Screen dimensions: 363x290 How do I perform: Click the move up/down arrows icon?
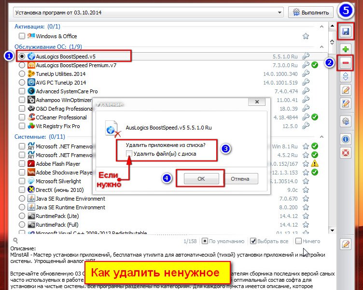tap(346, 76)
